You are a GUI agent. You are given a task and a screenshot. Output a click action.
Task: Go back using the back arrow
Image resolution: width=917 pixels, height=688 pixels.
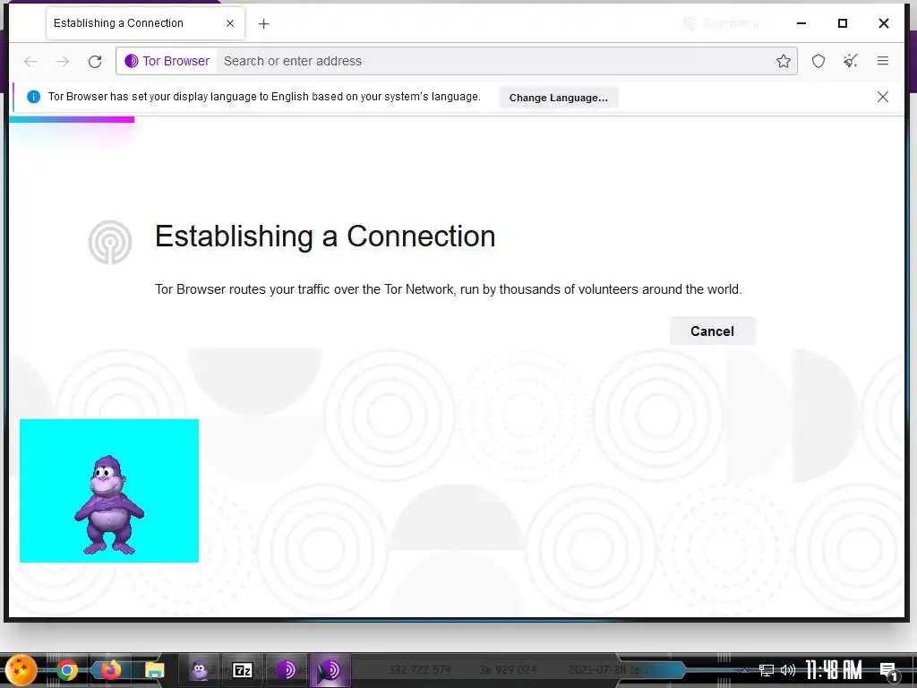point(30,61)
